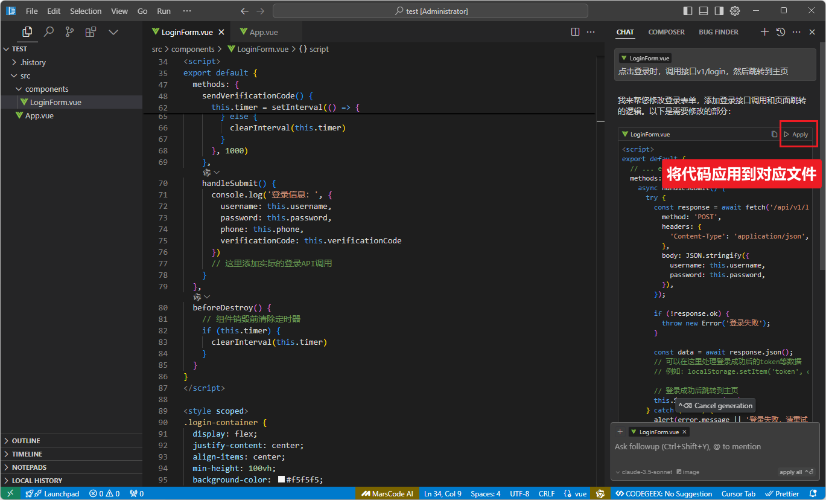
Task: Switch to the COMPOSER tab
Action: (x=667, y=32)
